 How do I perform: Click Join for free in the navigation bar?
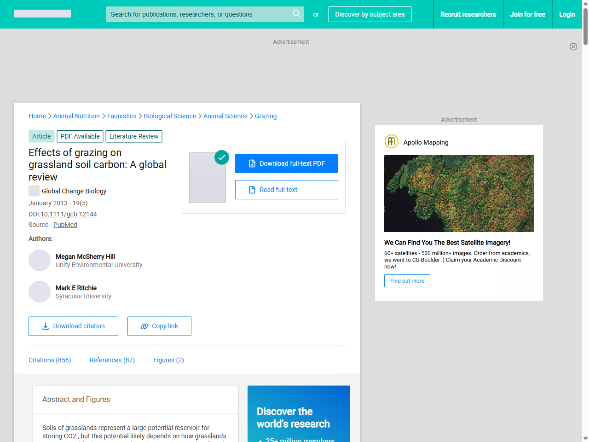point(527,14)
